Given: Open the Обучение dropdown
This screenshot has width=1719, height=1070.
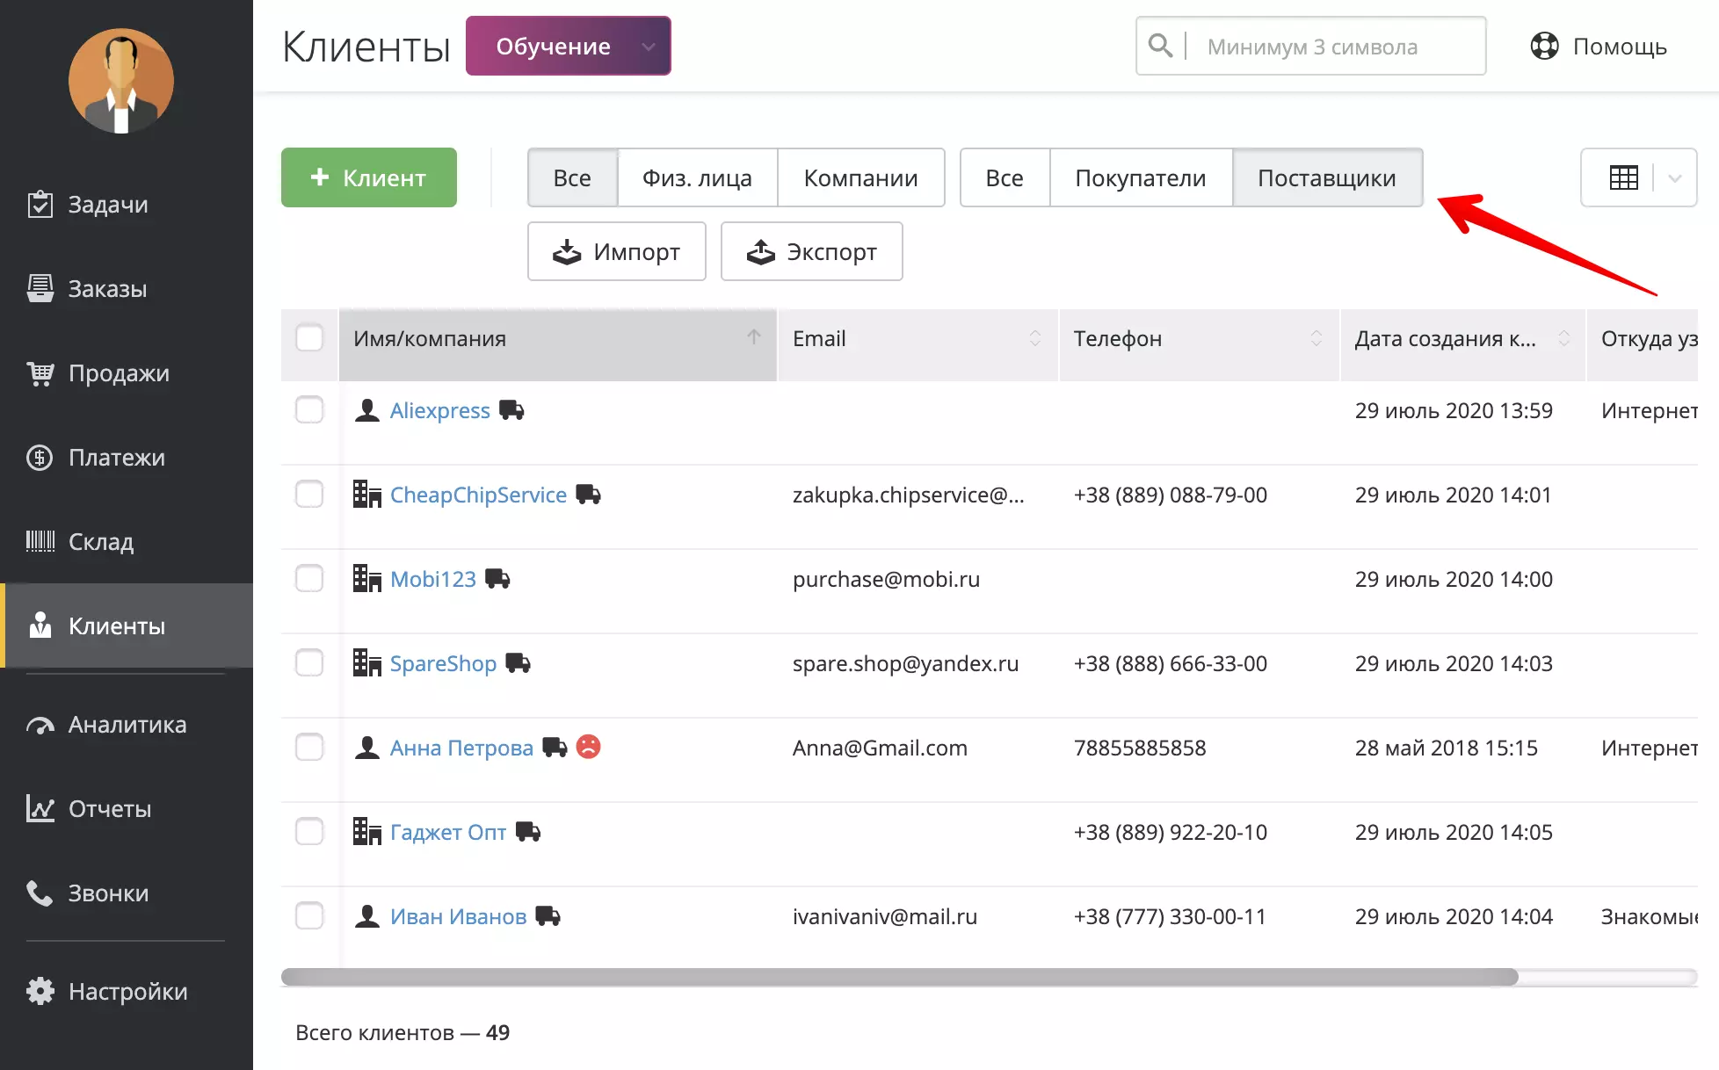Looking at the screenshot, I should click(569, 46).
